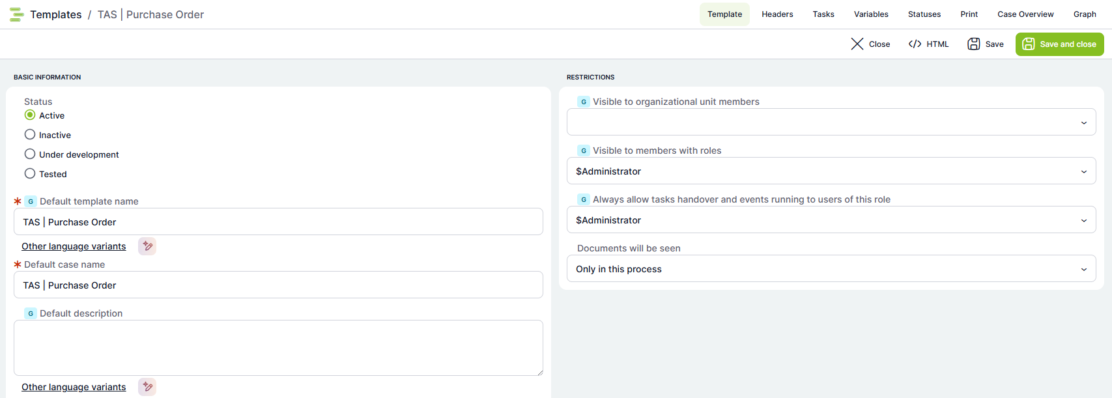This screenshot has height=398, width=1112.
Task: Click the app logo icon beside Templates
Action: pyautogui.click(x=17, y=14)
